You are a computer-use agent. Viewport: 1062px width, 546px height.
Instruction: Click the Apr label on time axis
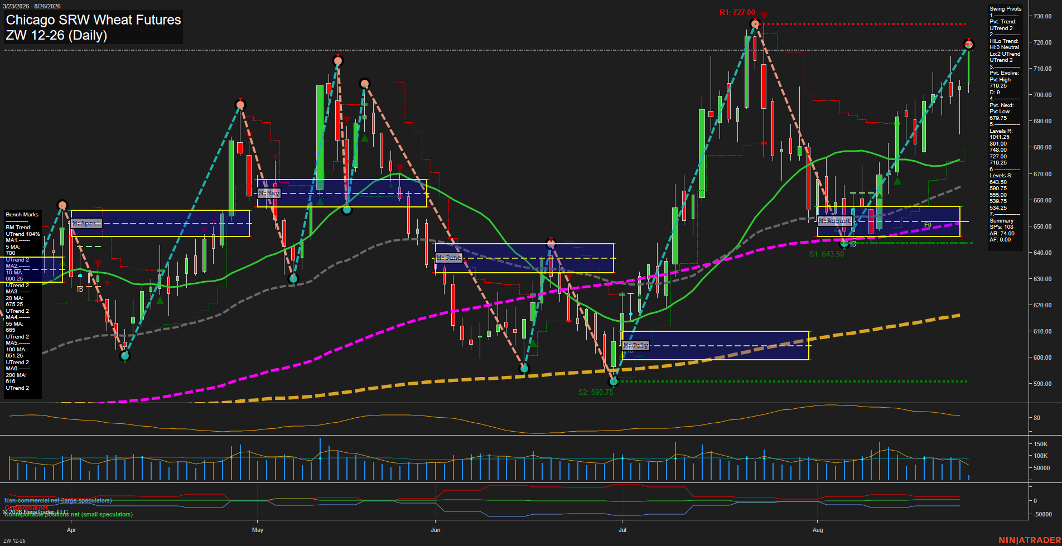pyautogui.click(x=71, y=530)
